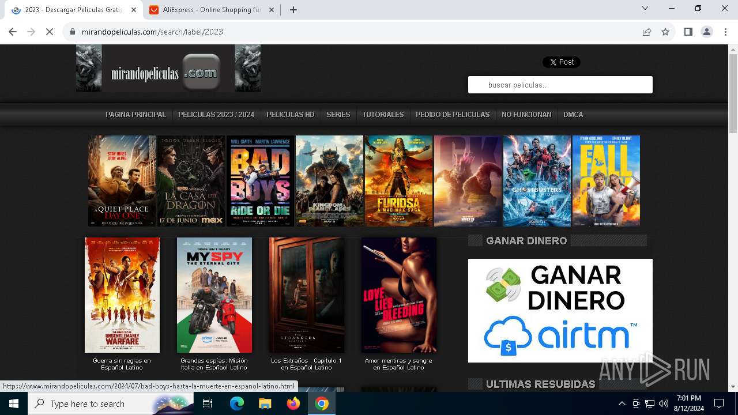This screenshot has width=738, height=415.
Task: Open the DMCA menu item
Action: 573,115
